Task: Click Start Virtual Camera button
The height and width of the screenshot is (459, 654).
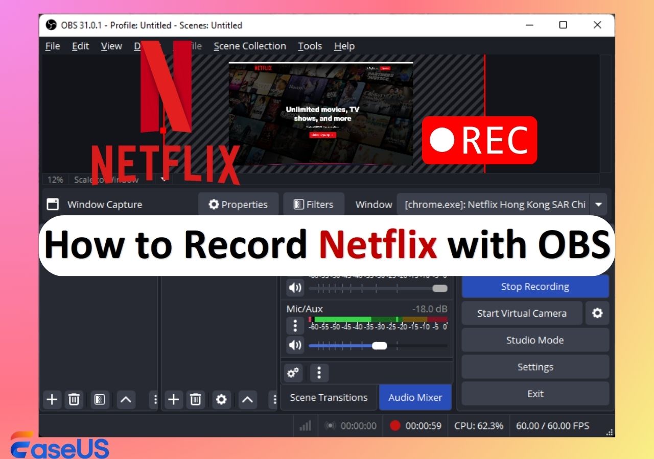Action: [x=522, y=313]
